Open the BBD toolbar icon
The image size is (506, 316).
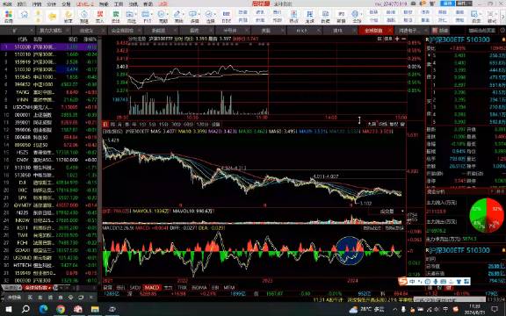(227, 16)
